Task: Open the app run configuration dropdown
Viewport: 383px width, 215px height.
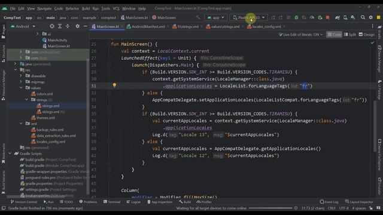Action: (215, 17)
